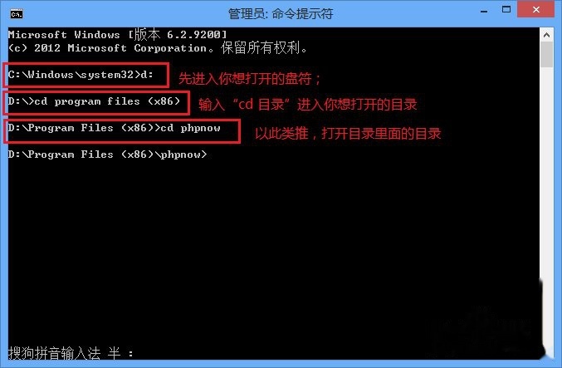Image resolution: width=562 pixels, height=368 pixels.
Task: Click the 半 half-width indicator
Action: (114, 353)
